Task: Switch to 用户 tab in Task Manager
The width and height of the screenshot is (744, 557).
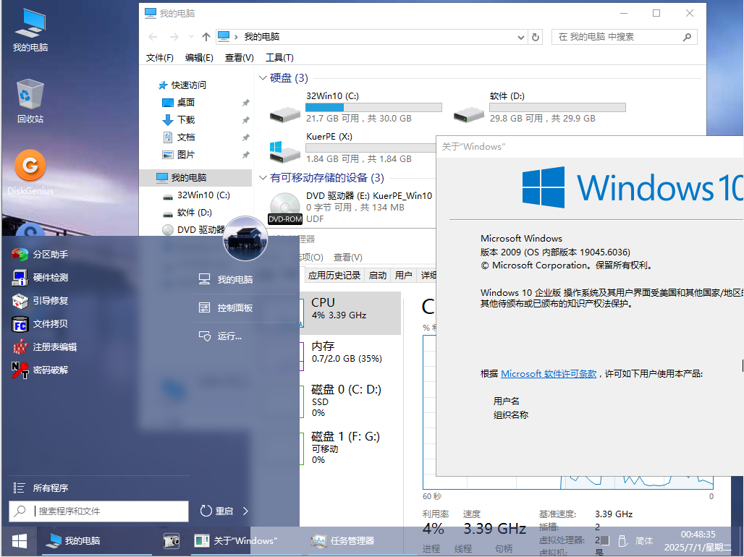Action: point(403,275)
